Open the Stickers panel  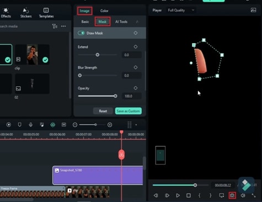[x=26, y=13]
